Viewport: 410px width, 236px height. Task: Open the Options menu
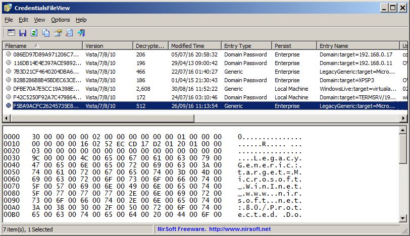61,20
